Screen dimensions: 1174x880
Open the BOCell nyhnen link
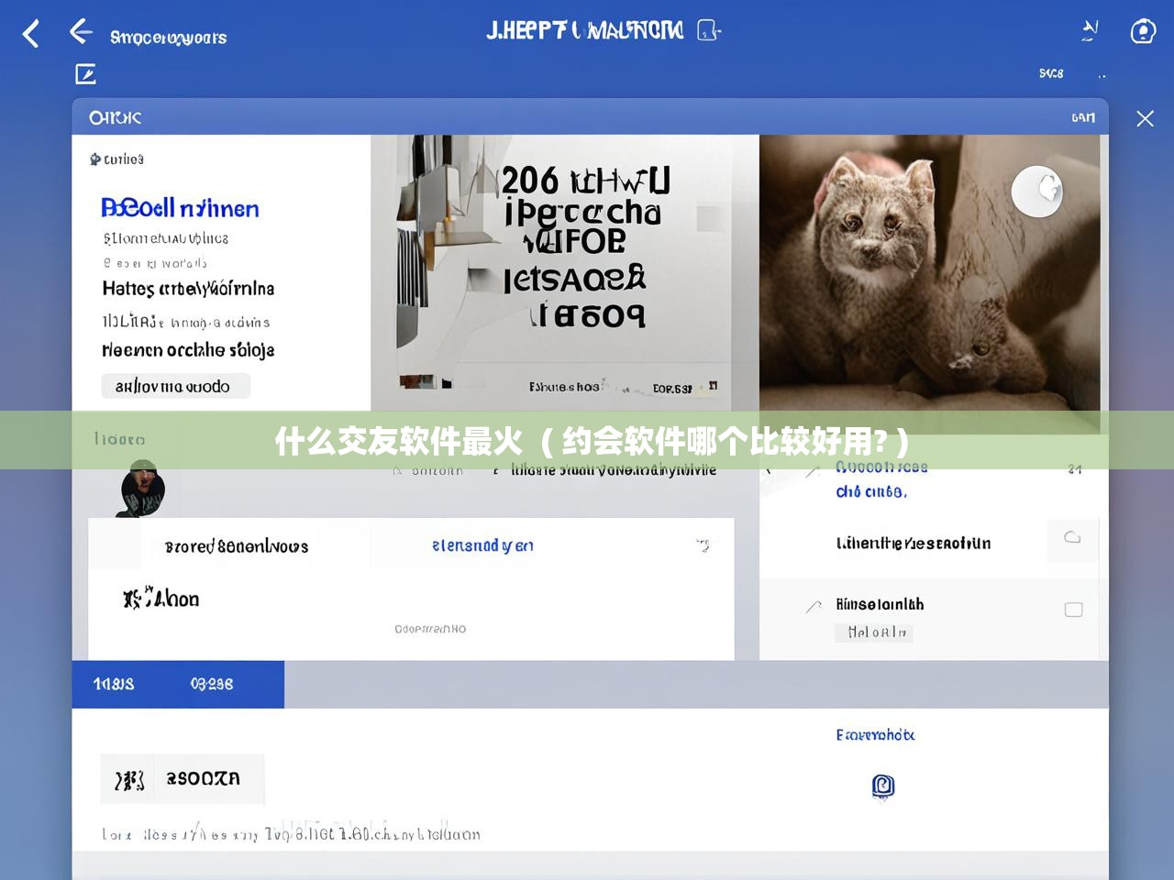(180, 208)
